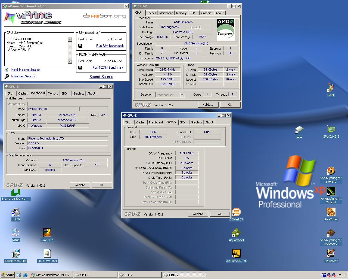348x279 pixels.
Task: Open the everest shortcut icon
Action: [x=331, y=171]
